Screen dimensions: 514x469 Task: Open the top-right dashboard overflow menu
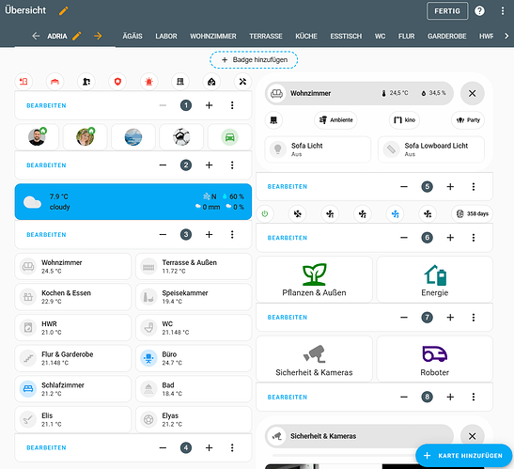(503, 11)
